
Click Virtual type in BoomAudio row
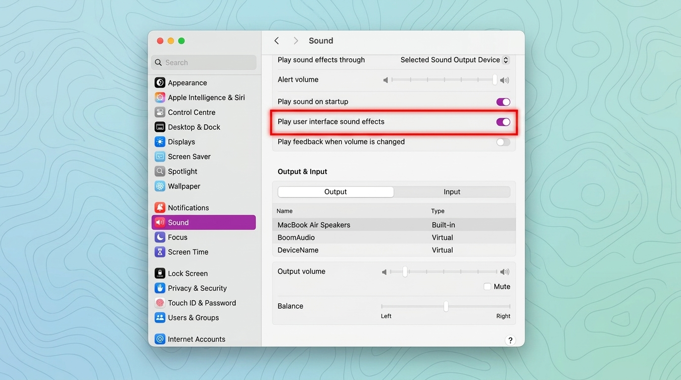pyautogui.click(x=442, y=237)
